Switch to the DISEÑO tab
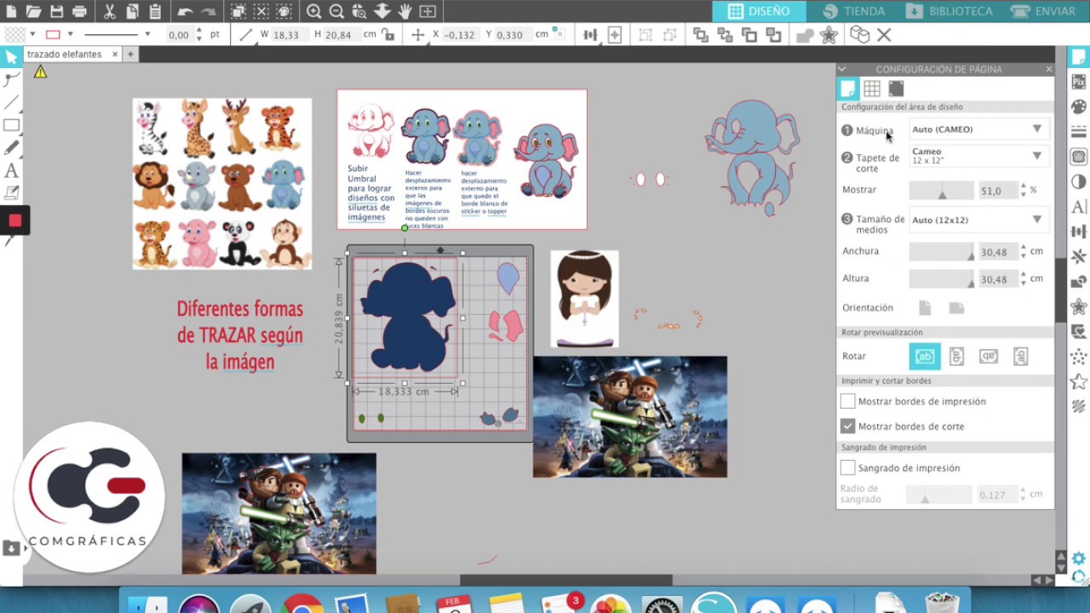The height and width of the screenshot is (613, 1090). (x=759, y=11)
